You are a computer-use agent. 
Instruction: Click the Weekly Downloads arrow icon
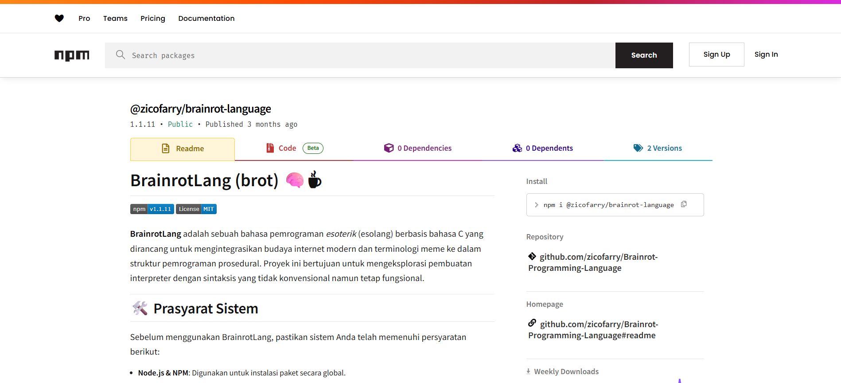click(x=528, y=371)
